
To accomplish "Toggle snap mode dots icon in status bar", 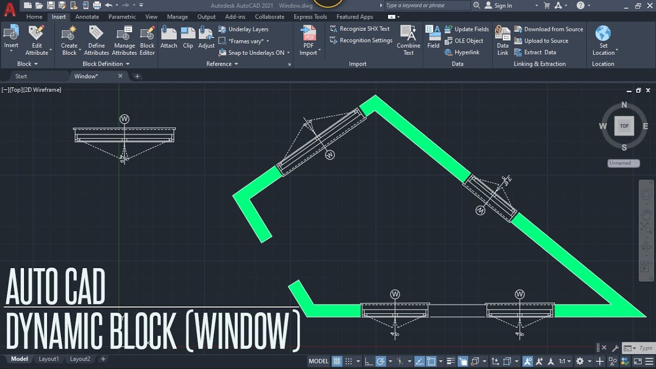I will tap(349, 361).
